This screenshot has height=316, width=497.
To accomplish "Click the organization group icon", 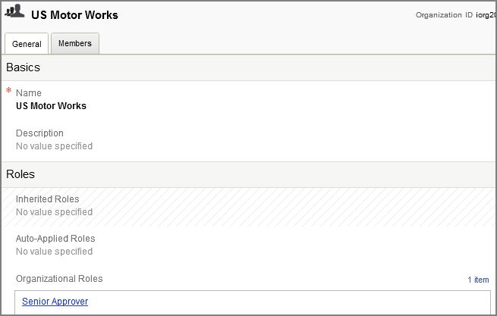I will pyautogui.click(x=14, y=11).
